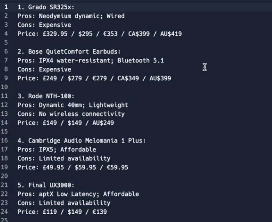
Task: Click the Neodymium dynamic pros line
Action: [x=71, y=16]
